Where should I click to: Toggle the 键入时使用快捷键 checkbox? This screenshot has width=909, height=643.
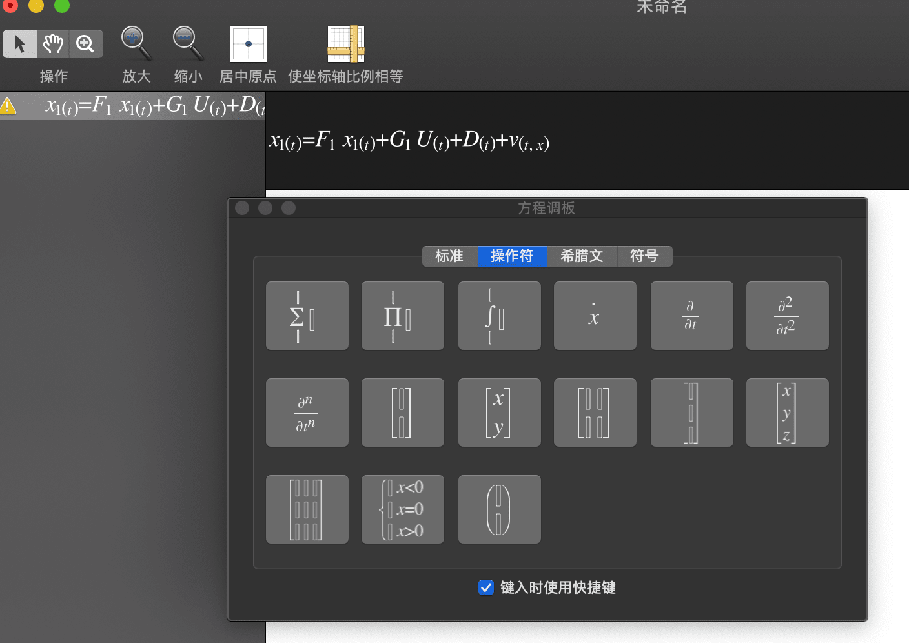tap(486, 587)
